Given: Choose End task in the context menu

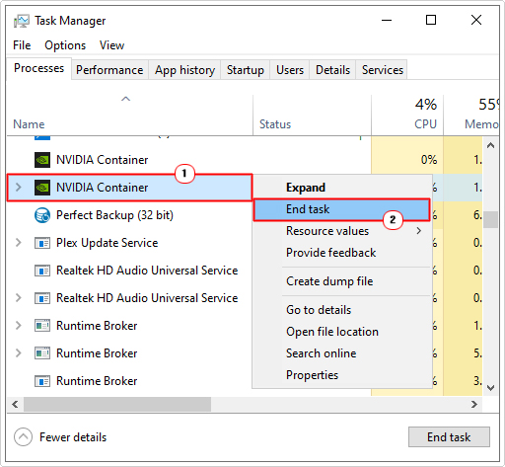Looking at the screenshot, I should coord(342,209).
